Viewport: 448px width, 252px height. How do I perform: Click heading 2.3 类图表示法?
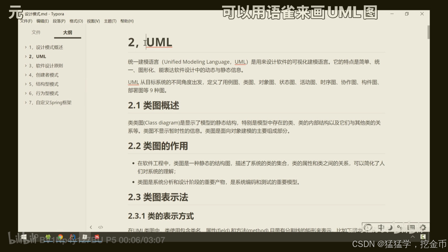tap(158, 197)
